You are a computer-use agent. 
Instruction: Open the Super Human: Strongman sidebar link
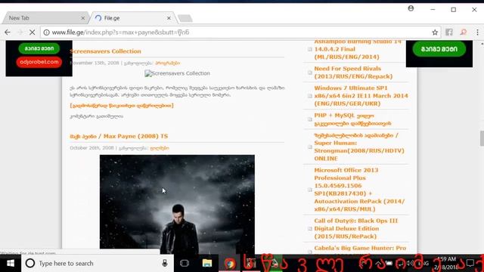(x=359, y=147)
